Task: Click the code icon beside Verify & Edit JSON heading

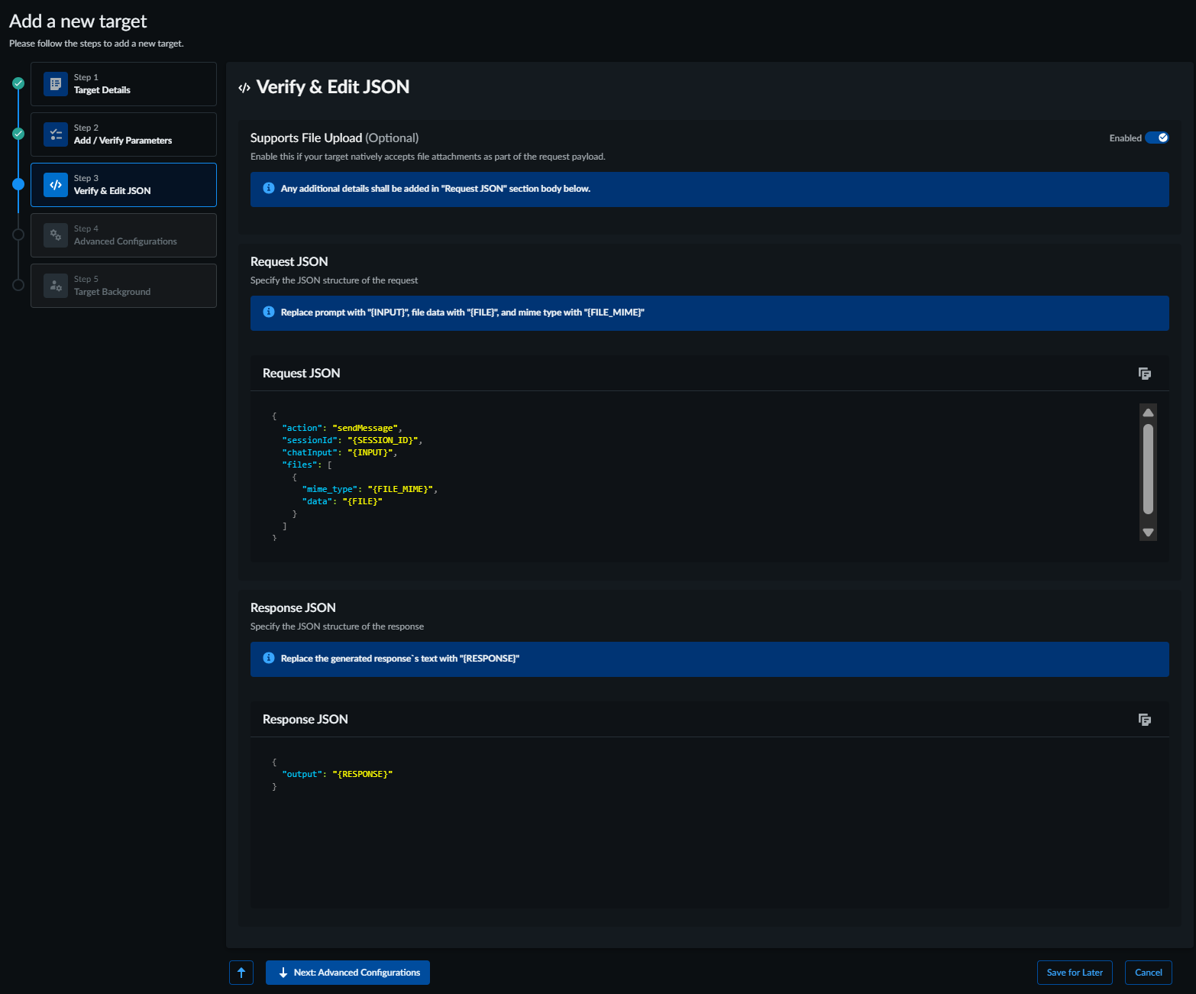Action: coord(244,88)
